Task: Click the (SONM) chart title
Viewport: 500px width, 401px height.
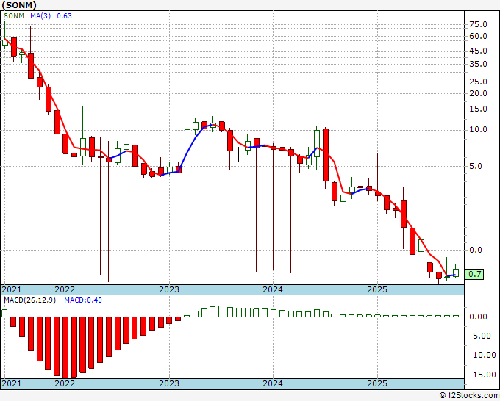Action: pyautogui.click(x=19, y=5)
